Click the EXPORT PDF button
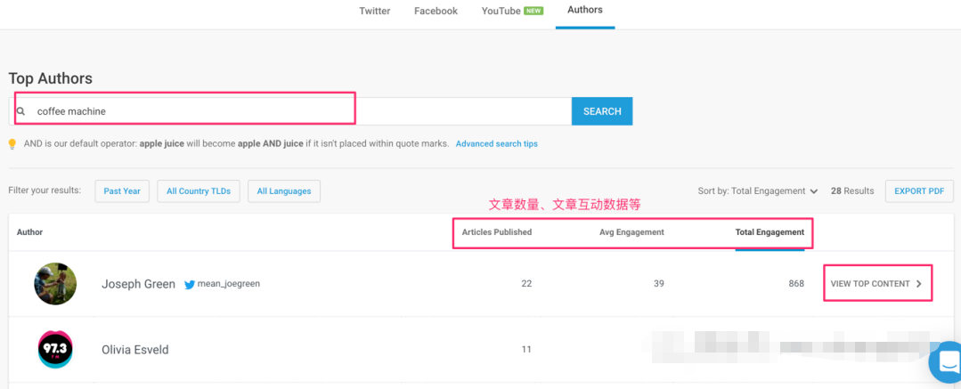 (918, 191)
